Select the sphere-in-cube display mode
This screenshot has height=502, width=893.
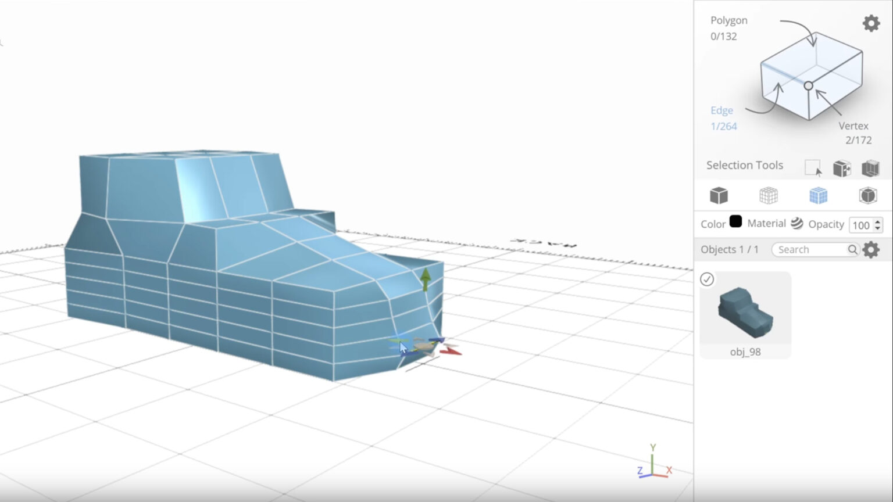[867, 195]
